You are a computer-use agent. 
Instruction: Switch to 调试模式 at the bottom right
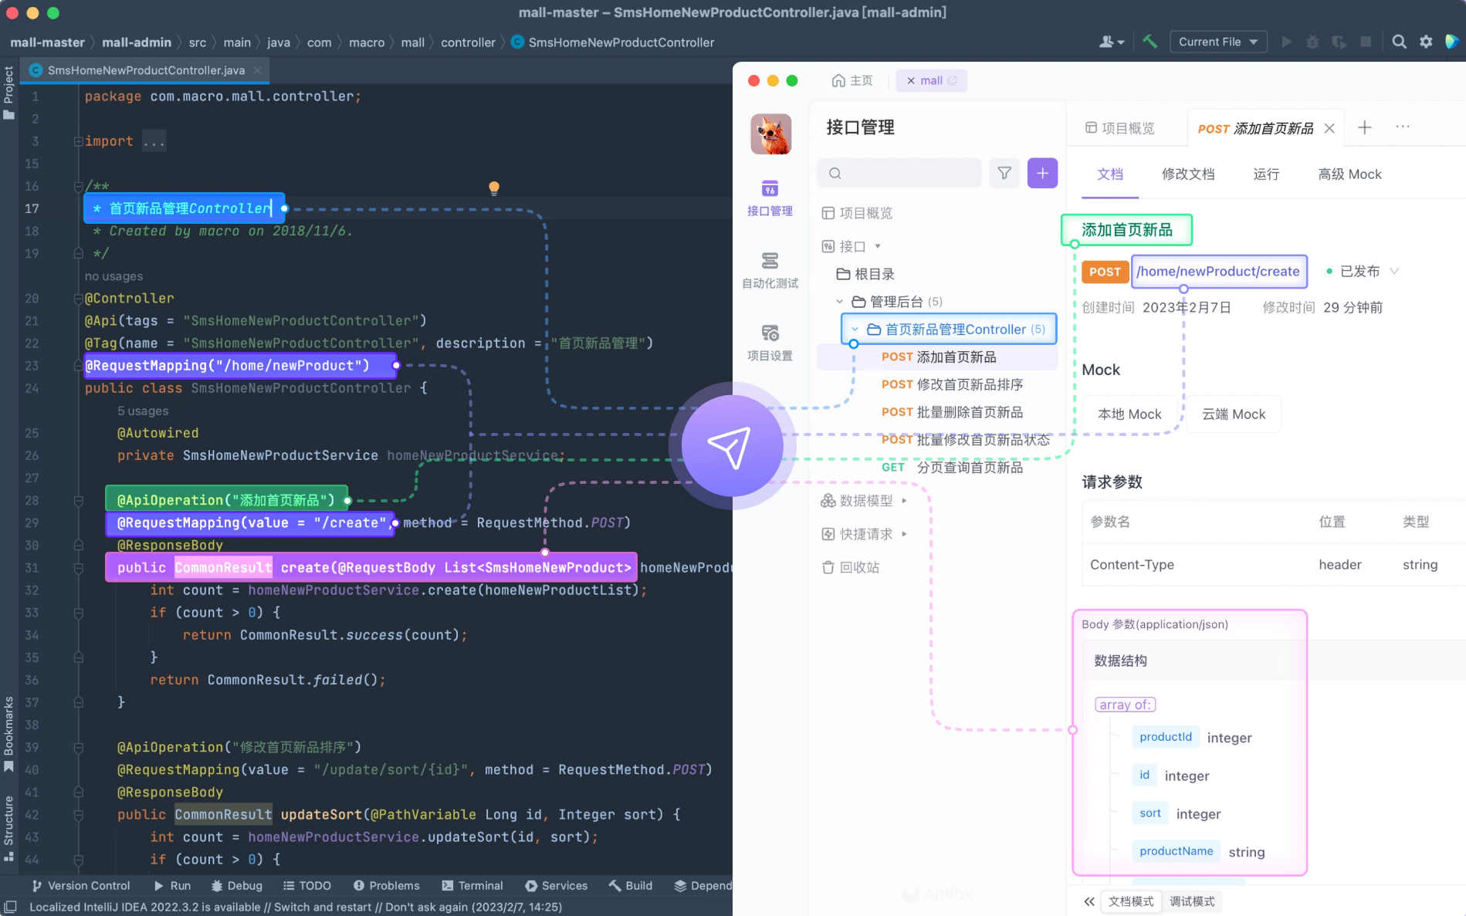[1192, 901]
